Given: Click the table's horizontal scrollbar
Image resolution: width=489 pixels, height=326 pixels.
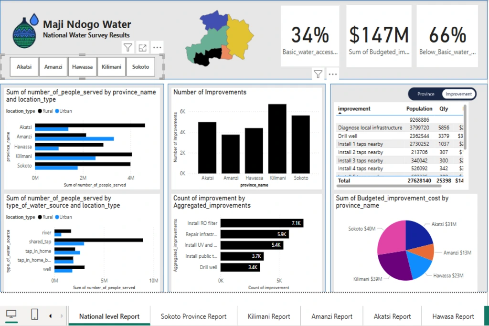Looking at the screenshot, I should pyautogui.click(x=389, y=186).
